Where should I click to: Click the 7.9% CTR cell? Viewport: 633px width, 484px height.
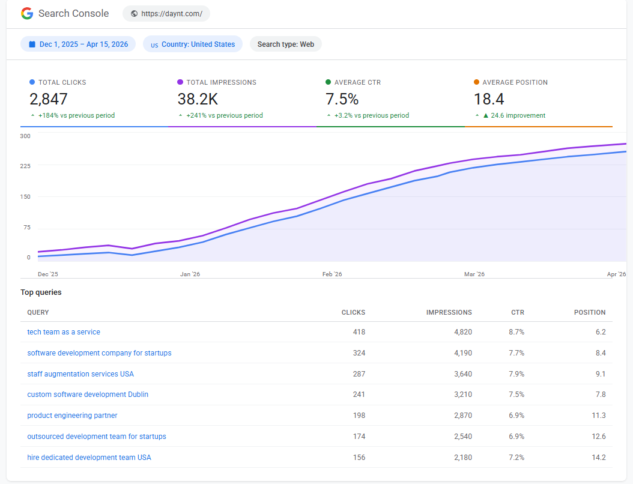516,374
